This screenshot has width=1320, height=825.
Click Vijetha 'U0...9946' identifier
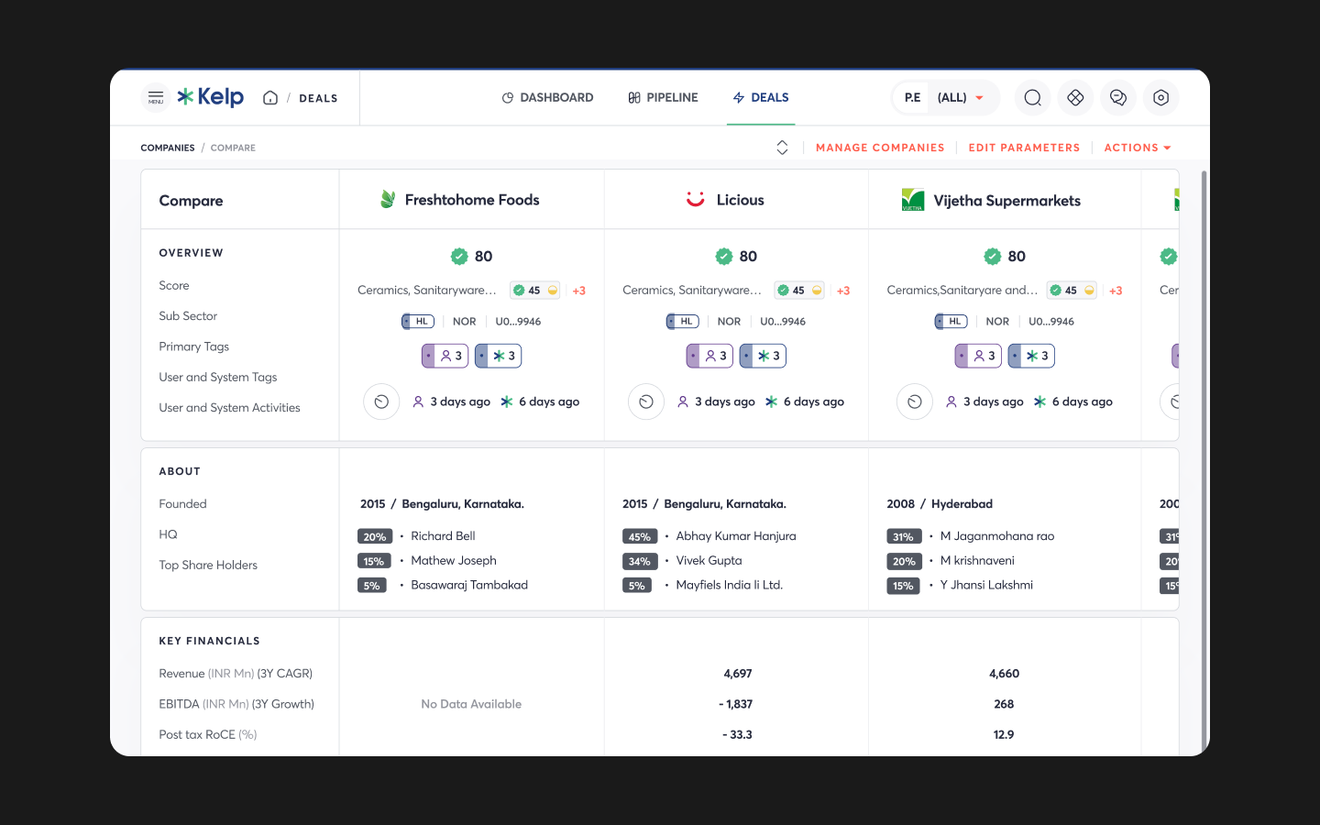1051,322
